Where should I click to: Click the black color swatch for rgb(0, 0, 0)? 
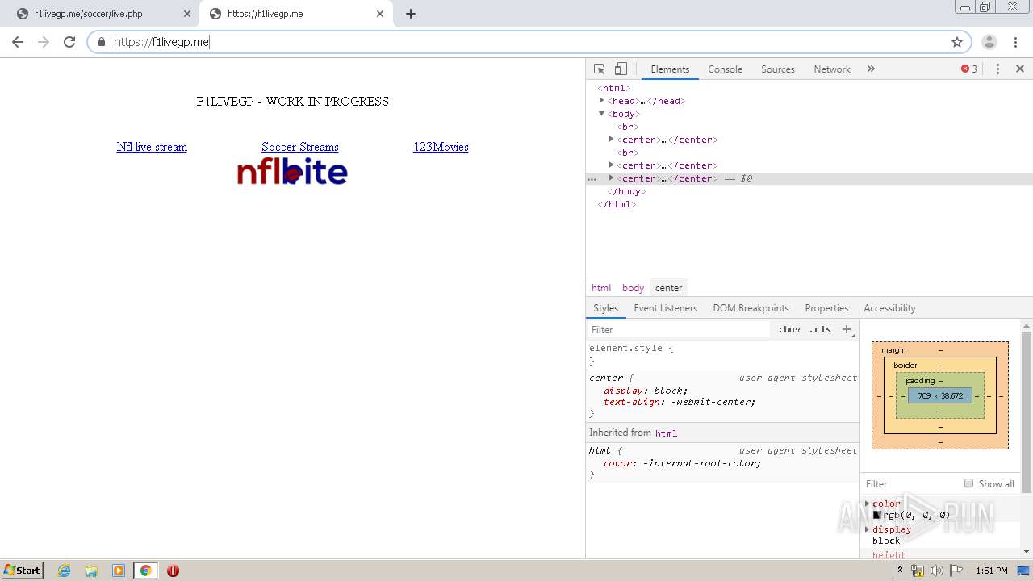pyautogui.click(x=877, y=515)
